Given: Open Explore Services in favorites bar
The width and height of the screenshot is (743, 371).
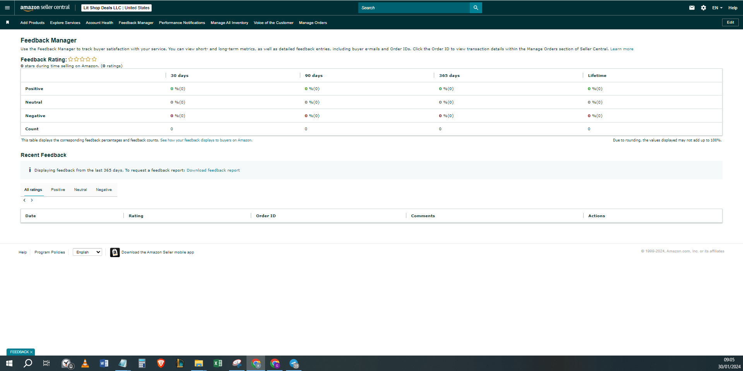Looking at the screenshot, I should (65, 23).
